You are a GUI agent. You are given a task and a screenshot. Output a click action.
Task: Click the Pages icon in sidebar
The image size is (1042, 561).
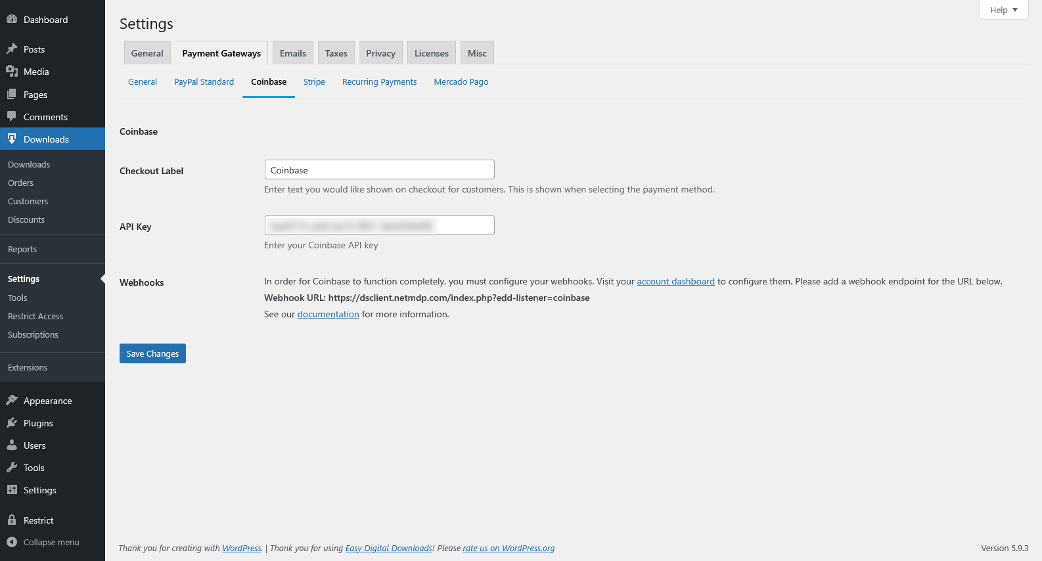[x=12, y=95]
